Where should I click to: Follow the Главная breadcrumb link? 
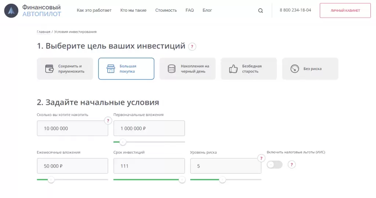43,32
